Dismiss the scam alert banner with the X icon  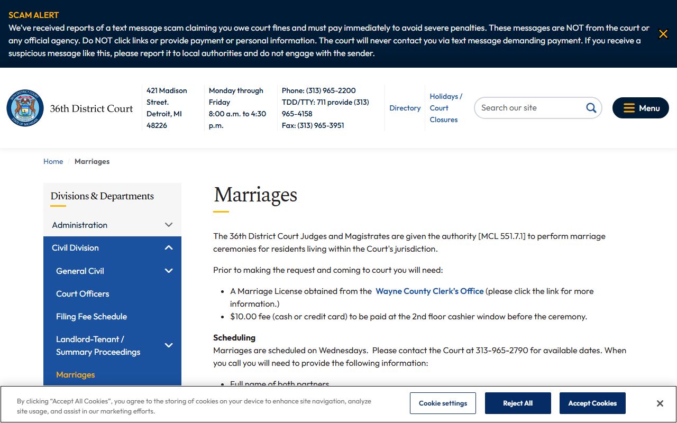coord(663,34)
